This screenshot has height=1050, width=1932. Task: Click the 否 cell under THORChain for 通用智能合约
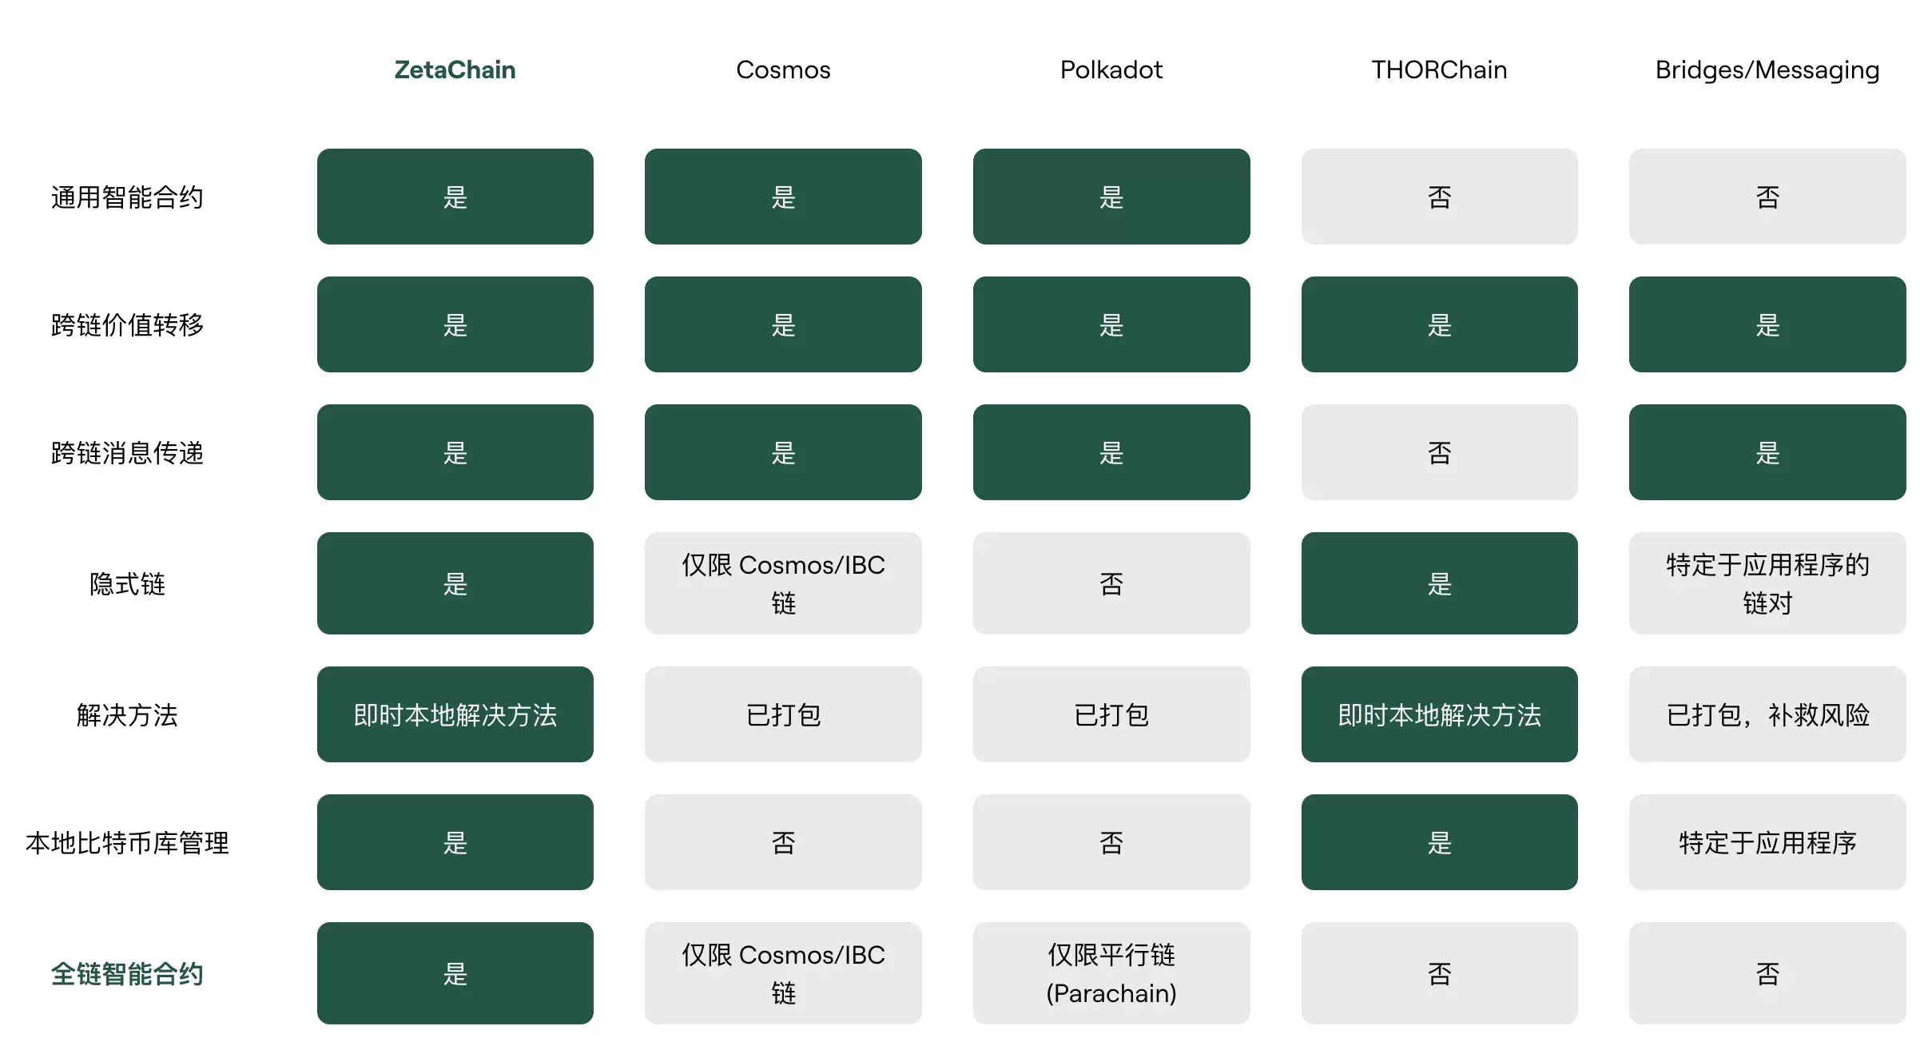point(1438,197)
